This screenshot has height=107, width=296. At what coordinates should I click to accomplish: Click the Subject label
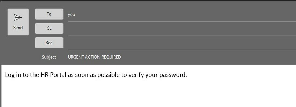(49, 57)
